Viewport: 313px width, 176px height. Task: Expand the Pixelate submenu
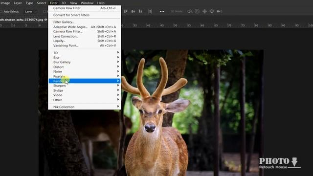85,76
